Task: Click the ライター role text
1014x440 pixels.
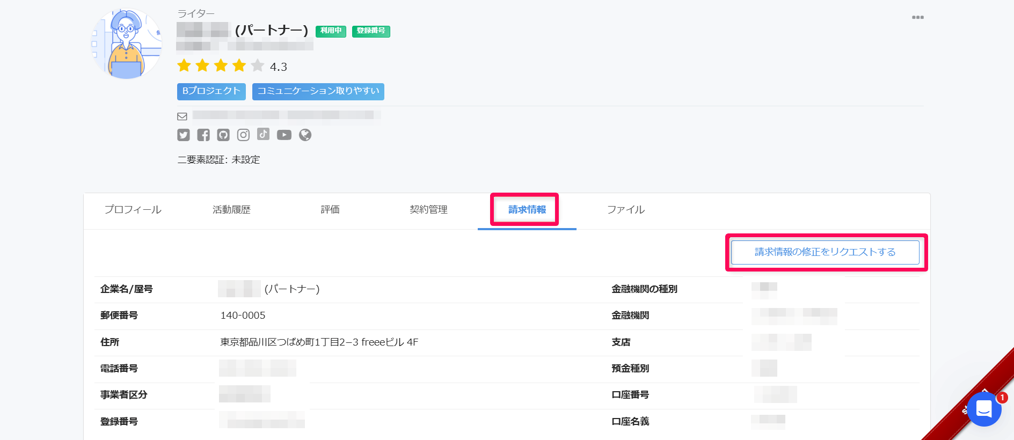Action: 196,13
